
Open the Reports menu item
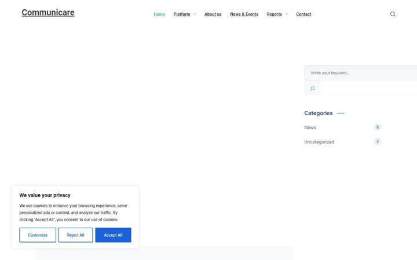(x=274, y=14)
